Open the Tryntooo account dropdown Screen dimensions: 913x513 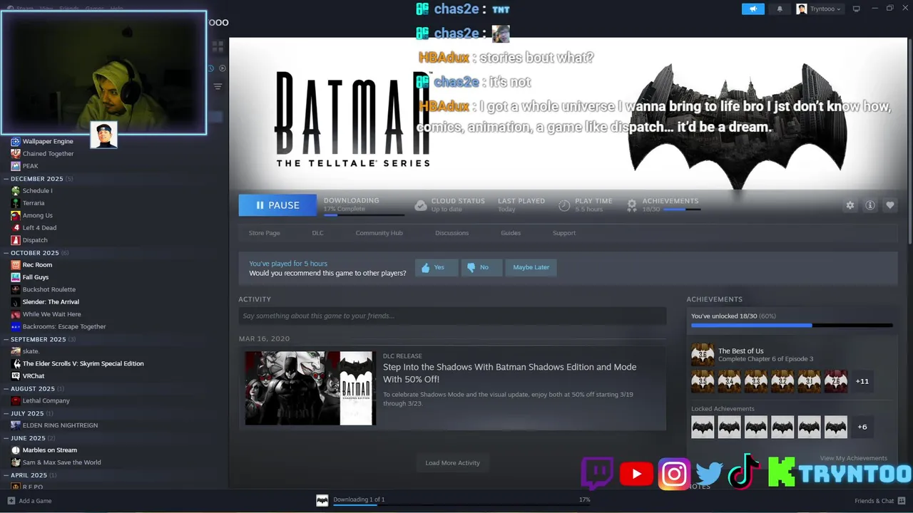(x=819, y=9)
